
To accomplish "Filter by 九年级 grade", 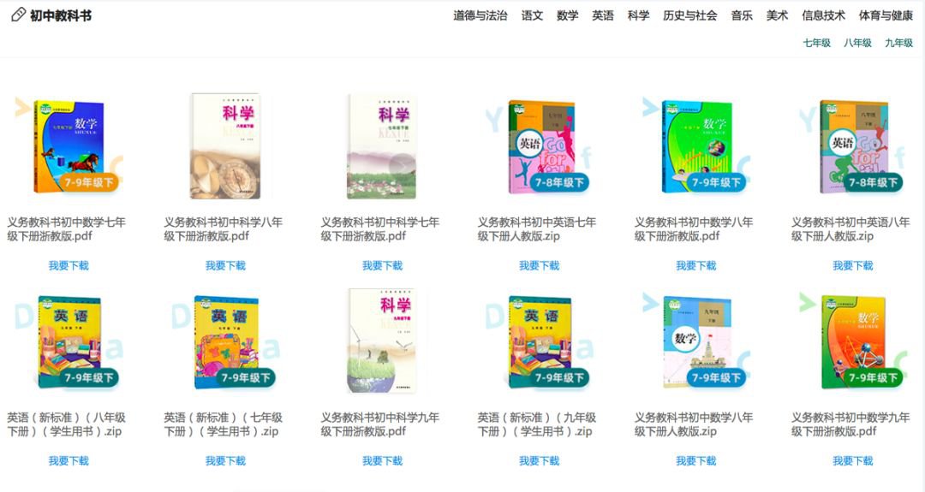I will tap(898, 43).
